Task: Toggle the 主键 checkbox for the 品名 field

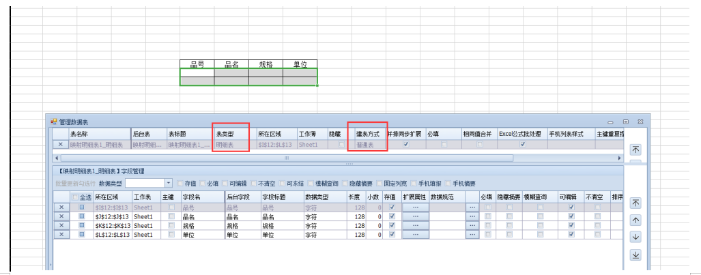Action: tap(171, 216)
